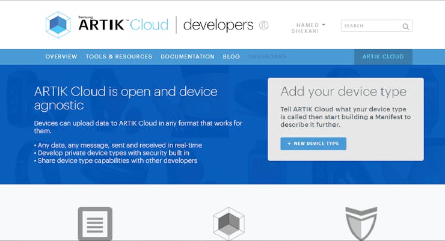Click the gray shield icon

[361, 224]
